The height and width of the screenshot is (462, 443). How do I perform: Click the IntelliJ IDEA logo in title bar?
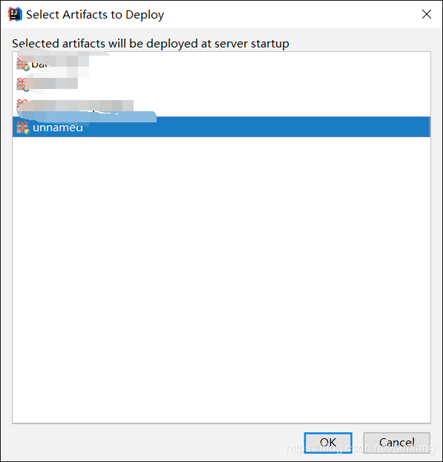tap(15, 14)
